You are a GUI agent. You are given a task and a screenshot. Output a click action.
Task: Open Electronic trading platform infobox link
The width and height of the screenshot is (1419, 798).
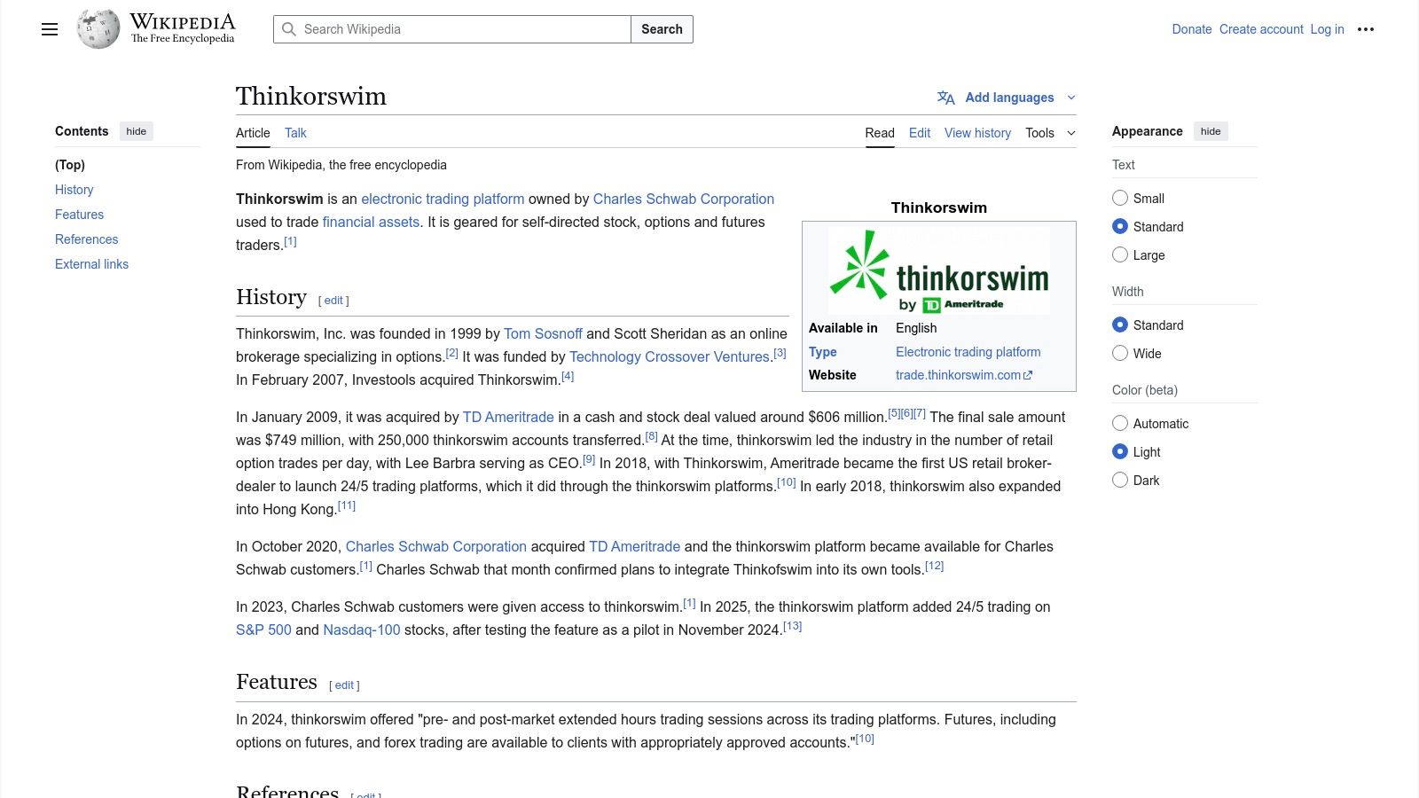pyautogui.click(x=968, y=352)
